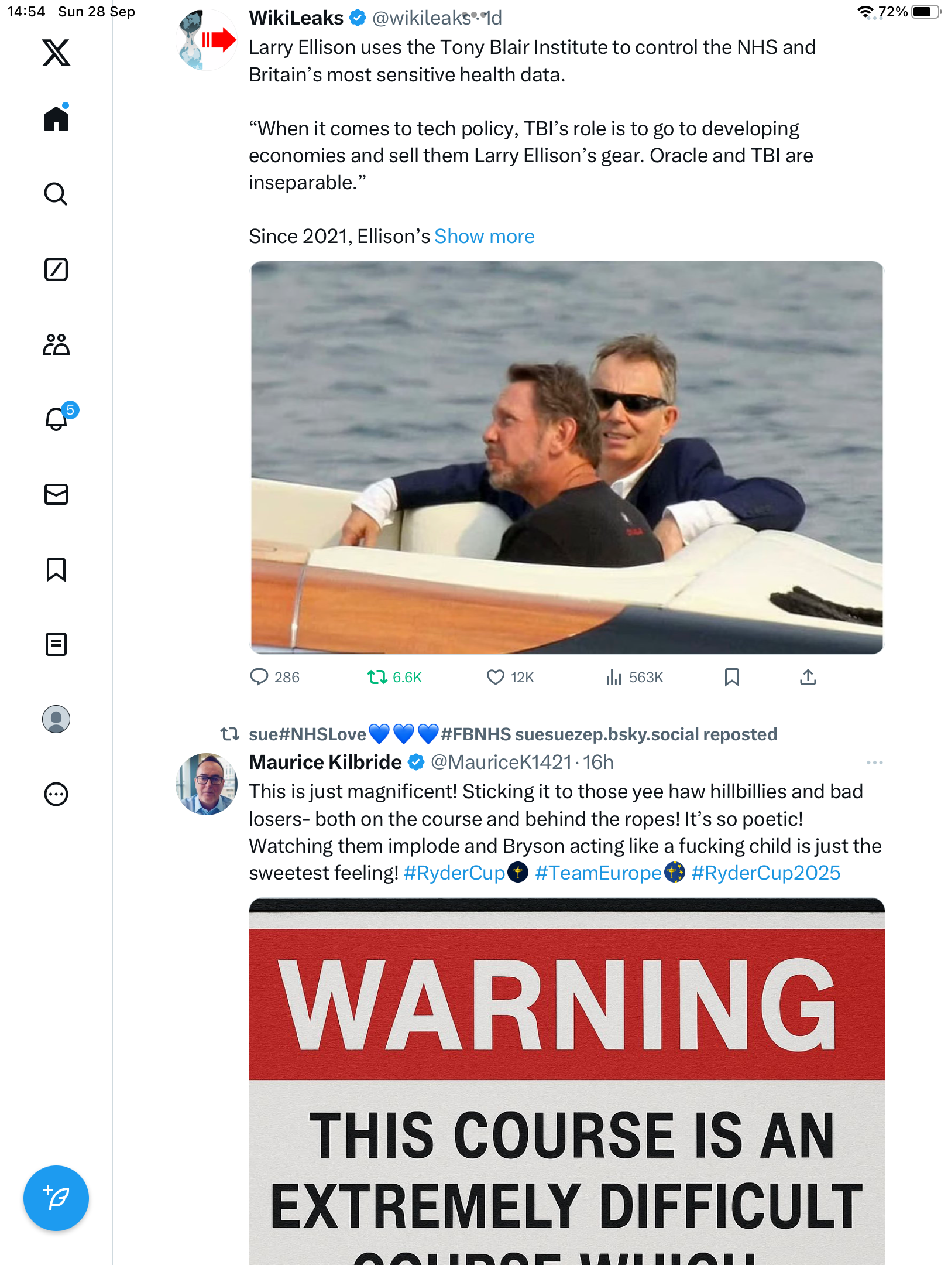This screenshot has width=948, height=1265.
Task: Like the WikiLeaks post
Action: coord(496,678)
